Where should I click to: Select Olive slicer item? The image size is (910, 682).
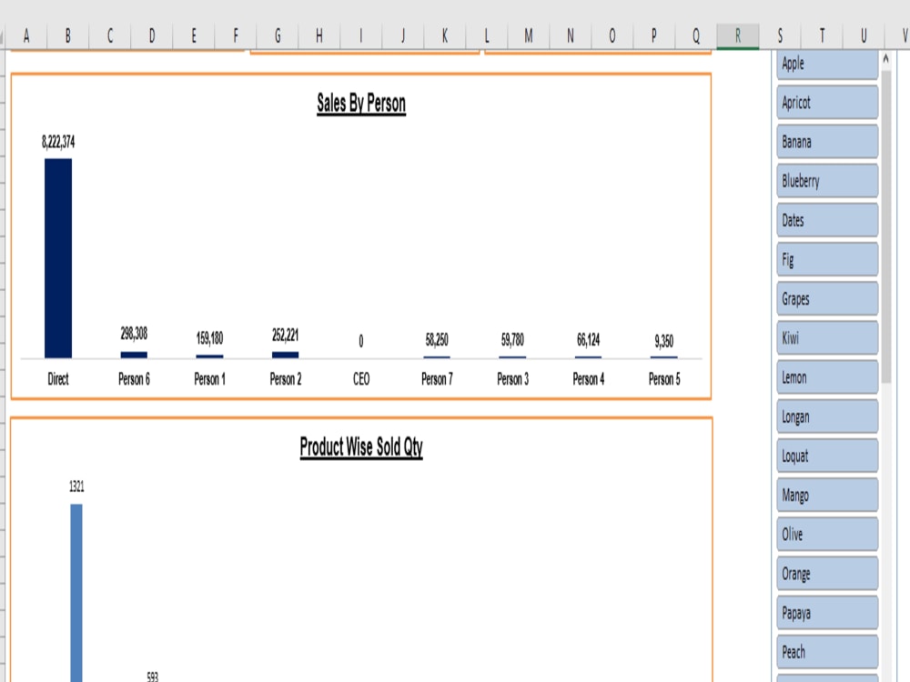click(827, 534)
